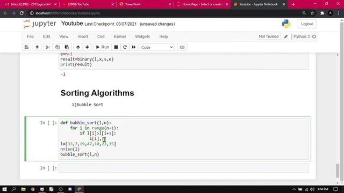
Task: Show hidden system tray icons
Action: (294, 189)
